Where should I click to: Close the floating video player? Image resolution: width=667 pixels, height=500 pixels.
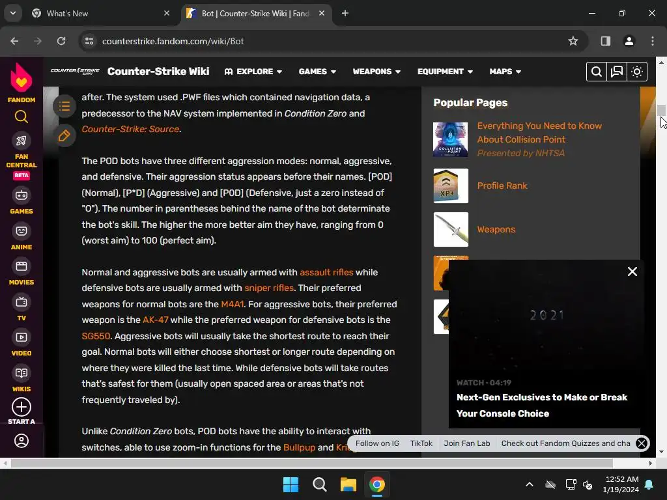click(x=632, y=271)
